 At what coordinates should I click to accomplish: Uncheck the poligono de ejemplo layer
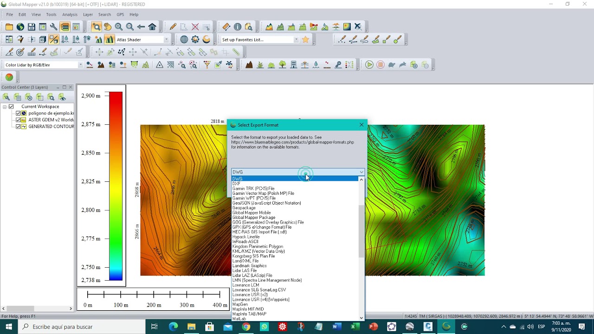point(18,113)
